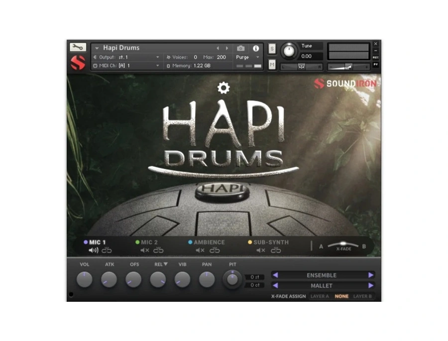Select the MIC 1 layer

coord(97,242)
